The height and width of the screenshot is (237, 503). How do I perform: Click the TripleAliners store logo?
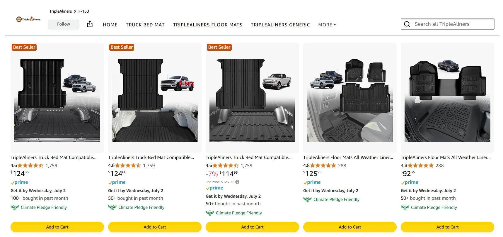28,19
